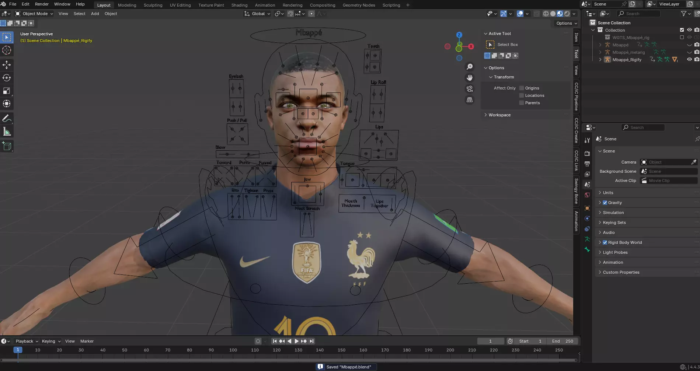Image resolution: width=700 pixels, height=371 pixels.
Task: Open the Render menu
Action: (x=42, y=4)
